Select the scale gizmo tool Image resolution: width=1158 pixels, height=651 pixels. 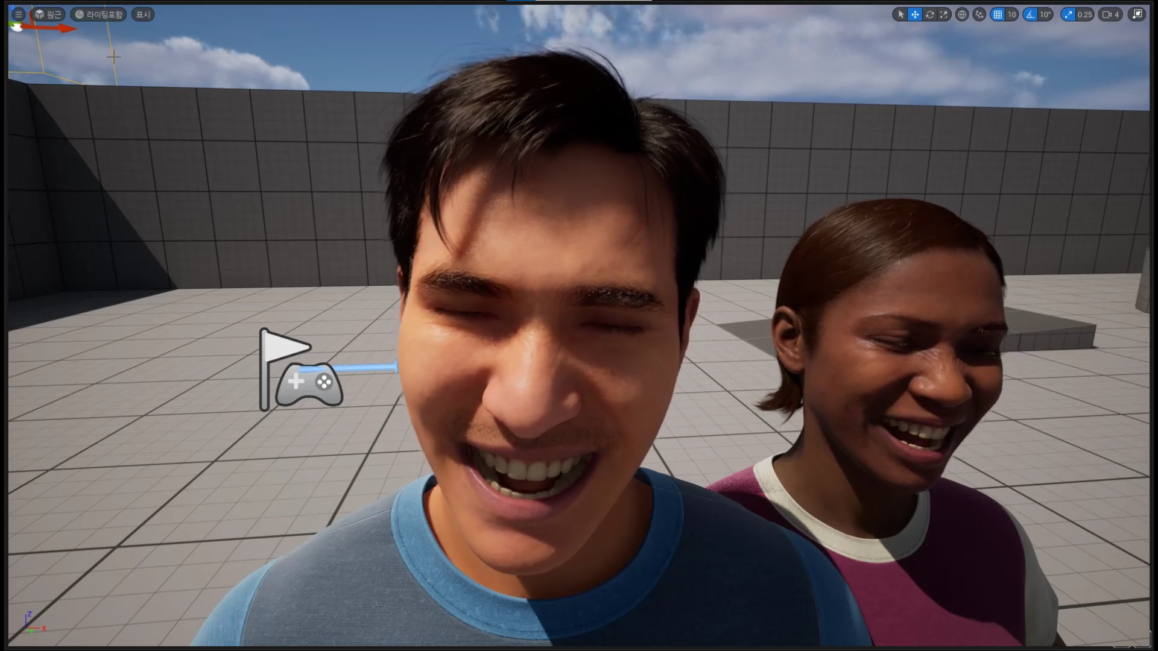944,14
